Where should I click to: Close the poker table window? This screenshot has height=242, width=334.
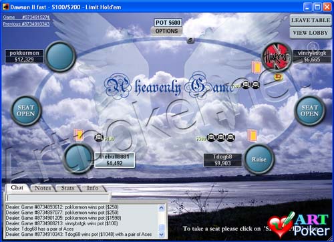click(x=327, y=7)
